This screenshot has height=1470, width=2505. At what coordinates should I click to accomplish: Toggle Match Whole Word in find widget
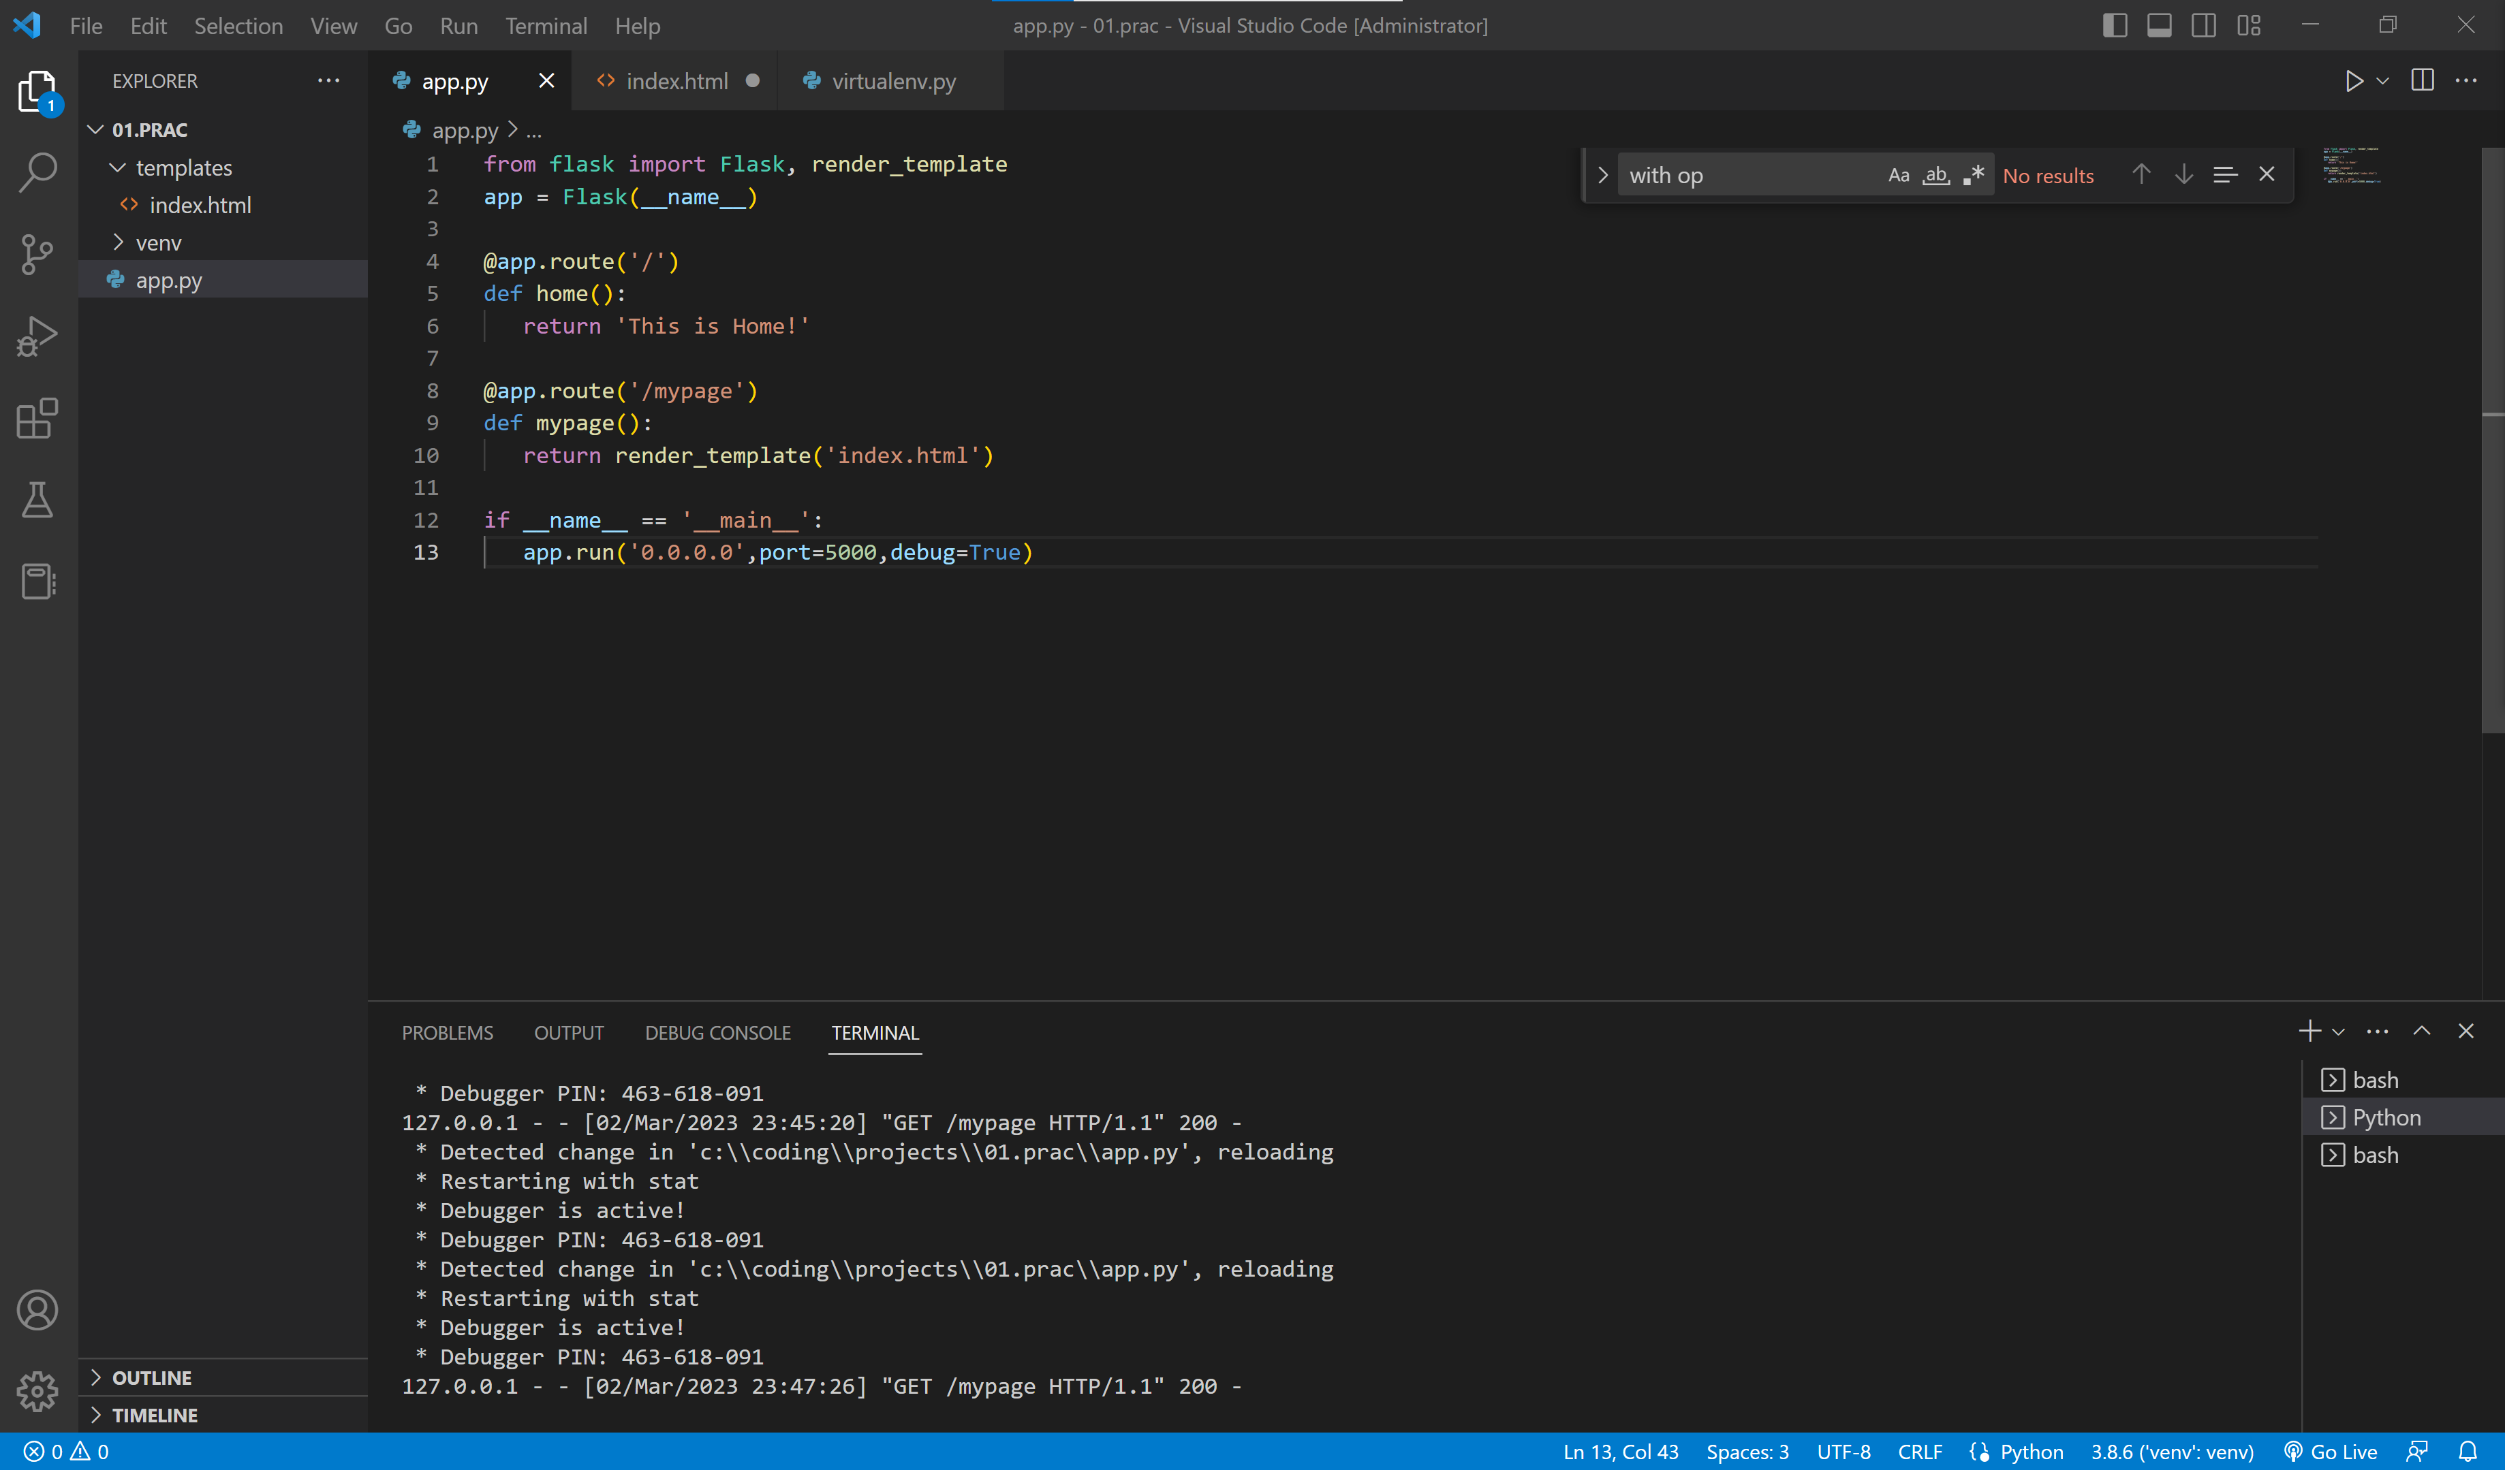pyautogui.click(x=1936, y=175)
